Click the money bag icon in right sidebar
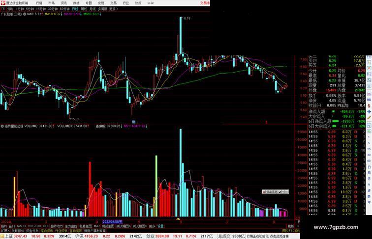Screen dimensions: 372x239 tap(369, 106)
